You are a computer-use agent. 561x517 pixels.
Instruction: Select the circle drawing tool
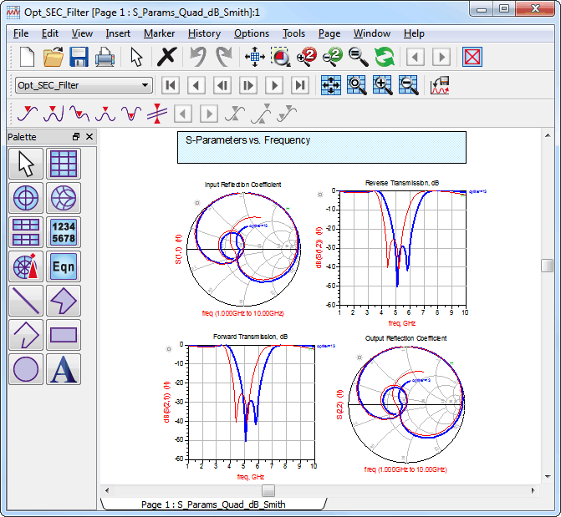(x=26, y=369)
